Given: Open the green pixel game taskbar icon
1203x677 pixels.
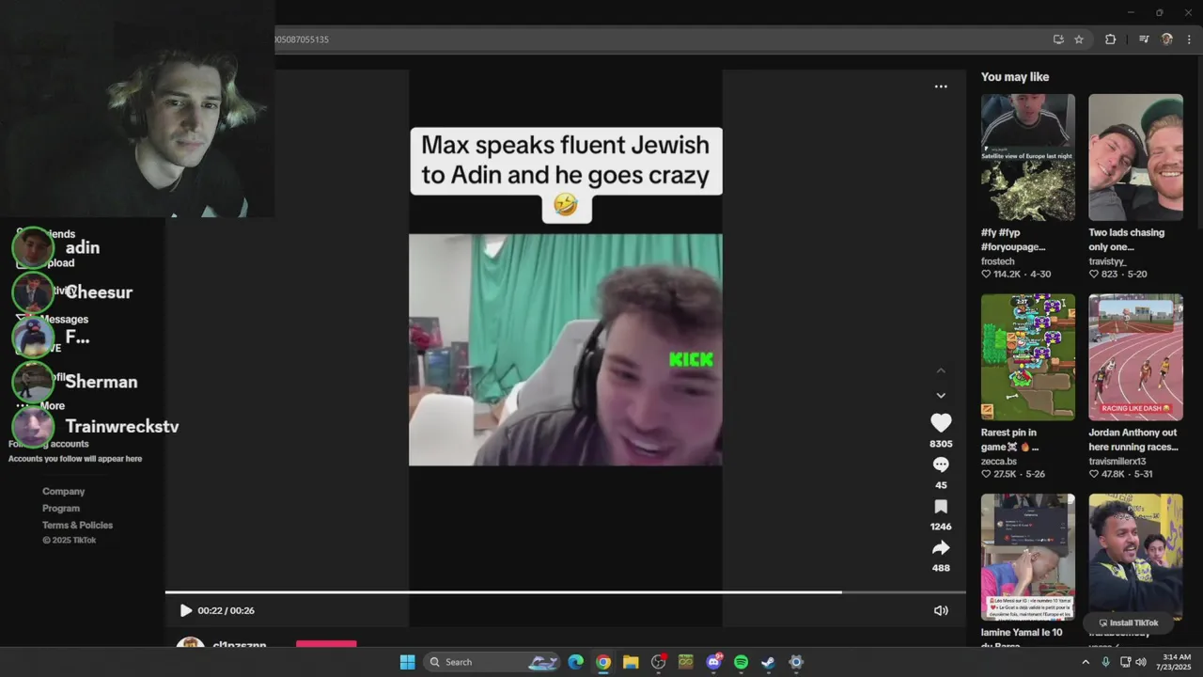Looking at the screenshot, I should pos(686,662).
